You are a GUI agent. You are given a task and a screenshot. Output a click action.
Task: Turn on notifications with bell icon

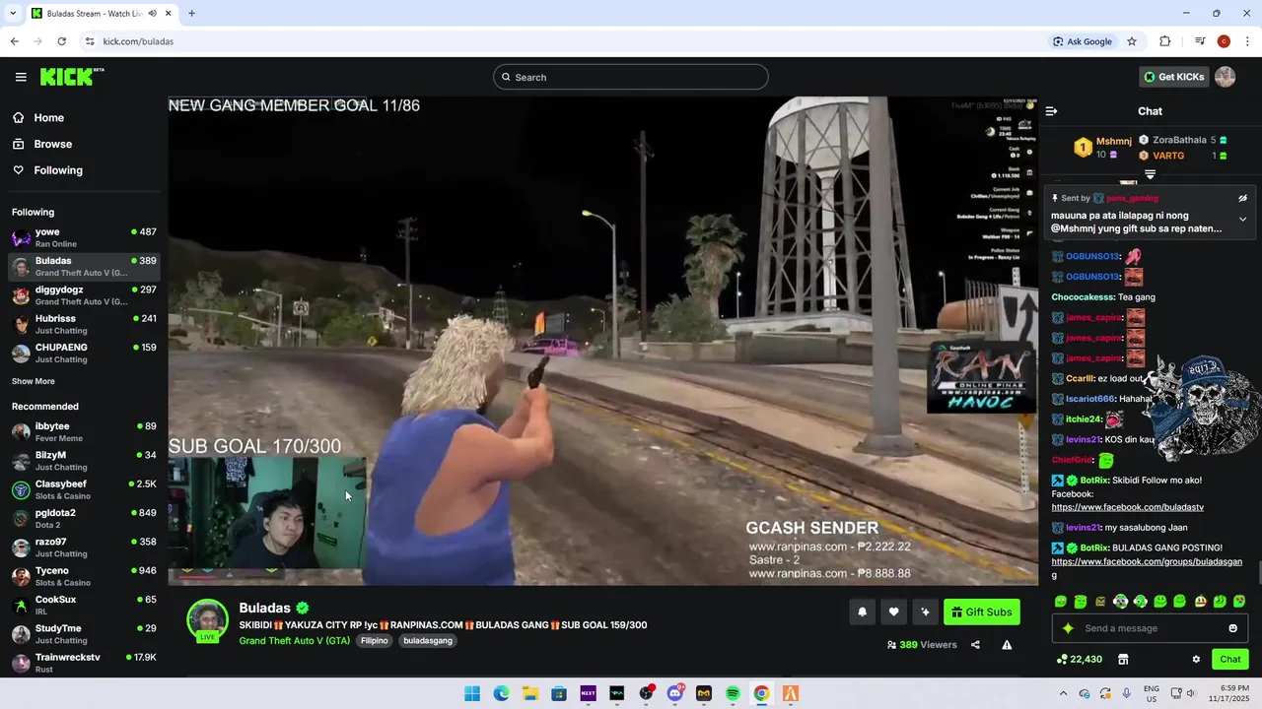click(x=862, y=612)
